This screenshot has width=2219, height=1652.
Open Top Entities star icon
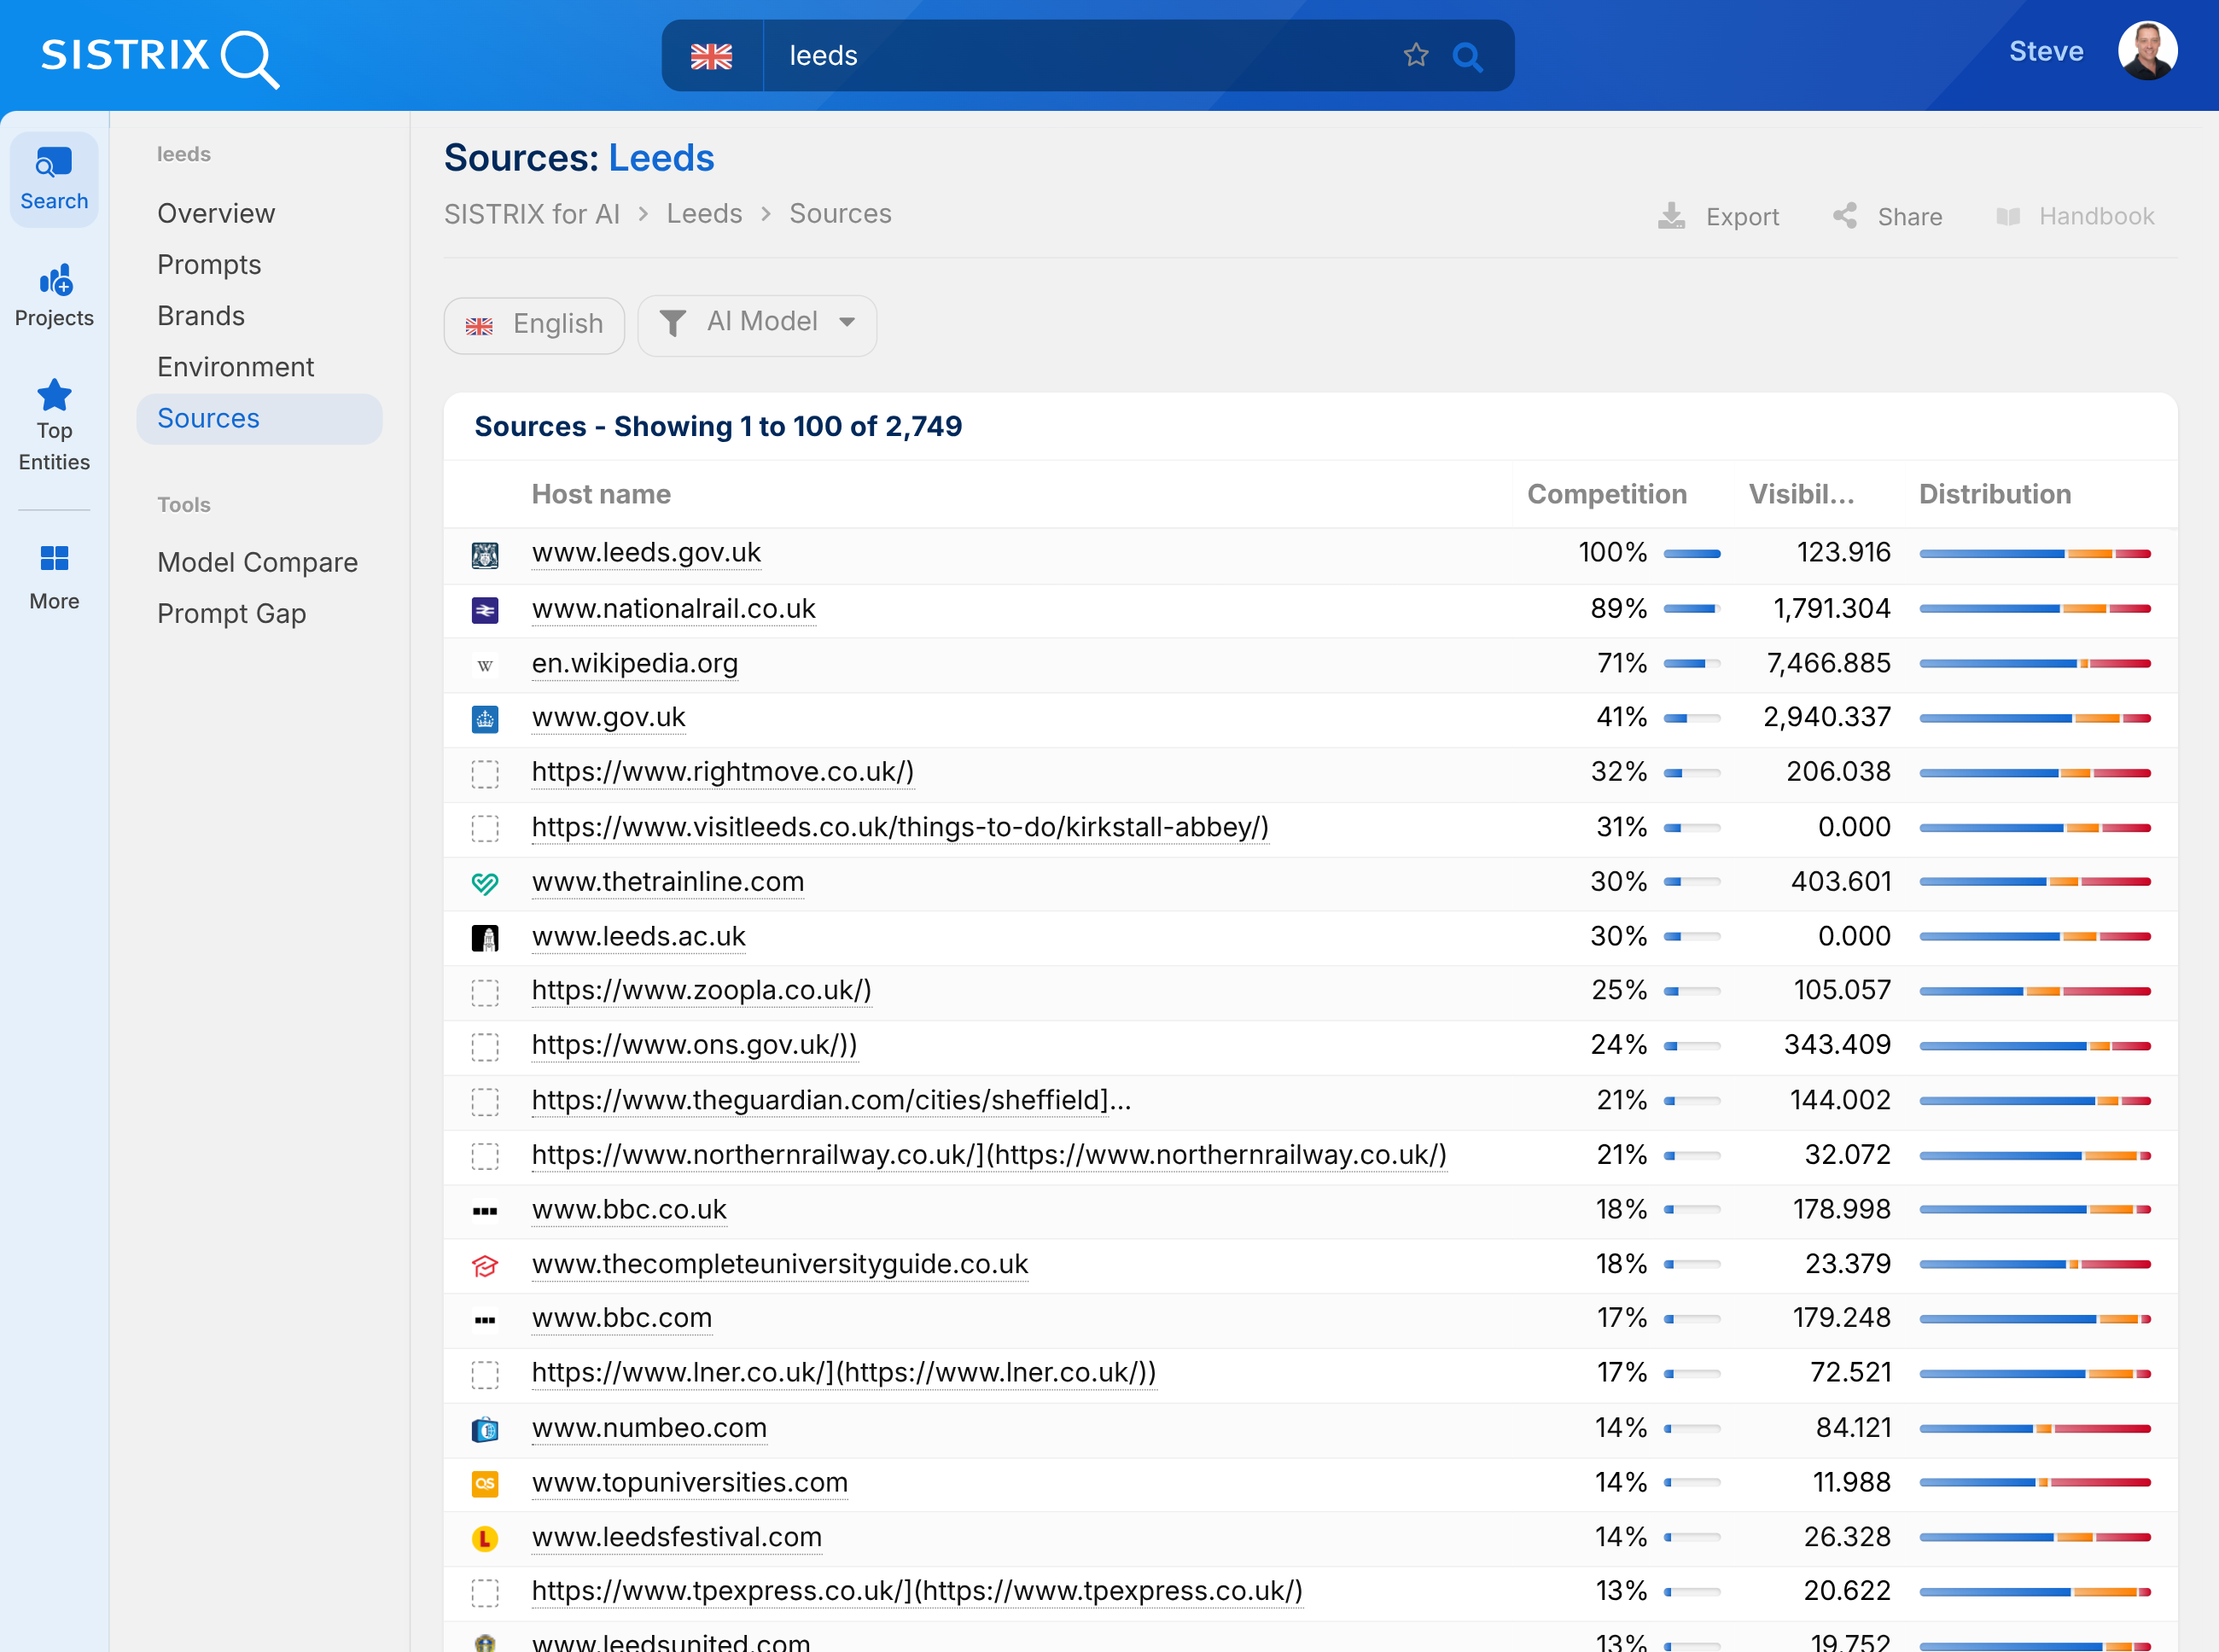pyautogui.click(x=54, y=395)
